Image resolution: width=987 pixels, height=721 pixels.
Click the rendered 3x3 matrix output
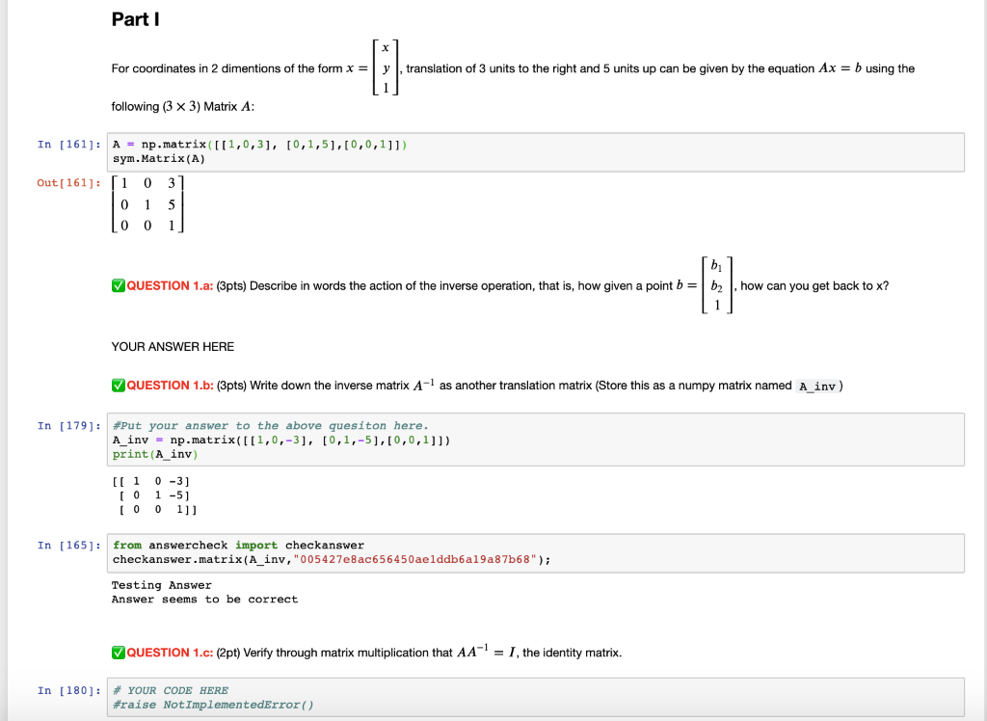[147, 204]
